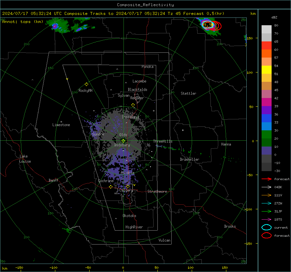
Task: Click the yellow radar center marker at Didsbury
Action: coord(123,141)
